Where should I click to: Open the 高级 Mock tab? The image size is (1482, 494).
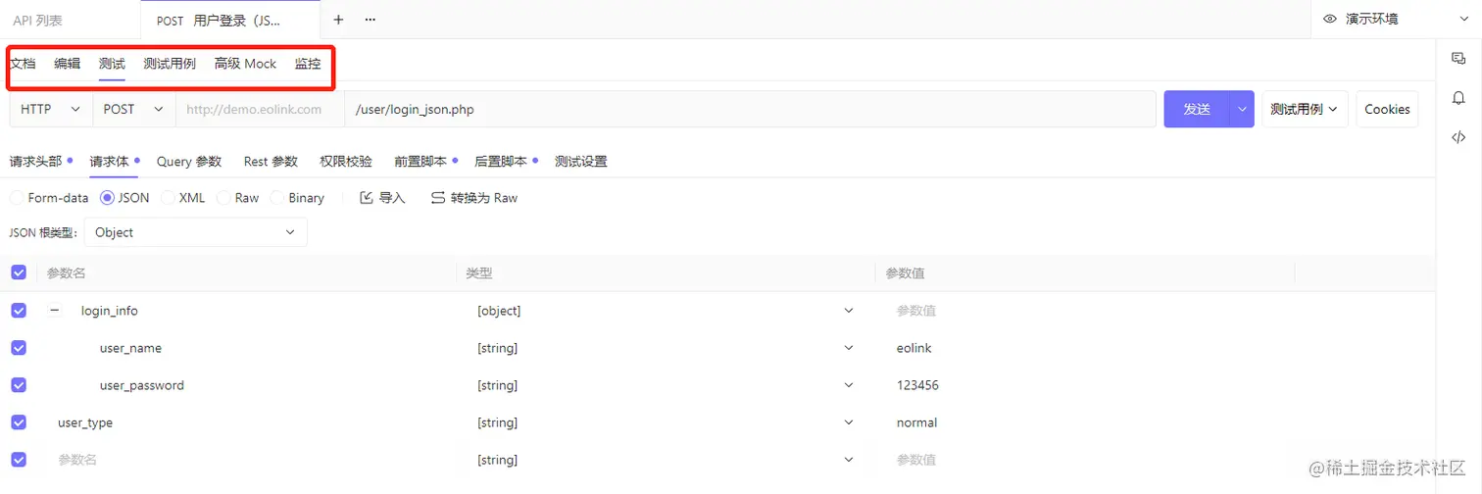click(245, 63)
